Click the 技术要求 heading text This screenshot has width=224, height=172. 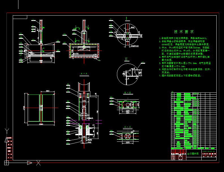point(184,32)
